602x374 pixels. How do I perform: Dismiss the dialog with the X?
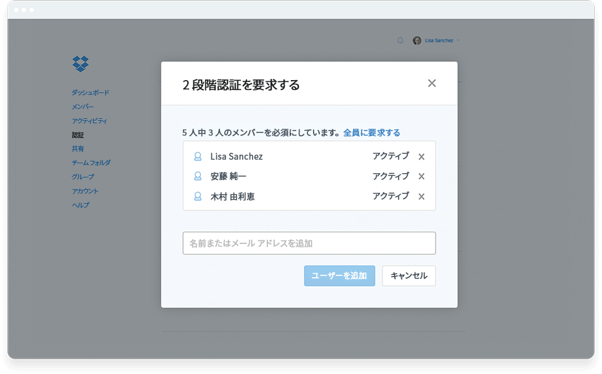pyautogui.click(x=432, y=83)
